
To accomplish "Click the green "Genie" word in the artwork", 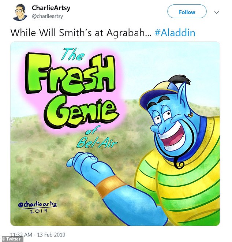I will [81, 106].
